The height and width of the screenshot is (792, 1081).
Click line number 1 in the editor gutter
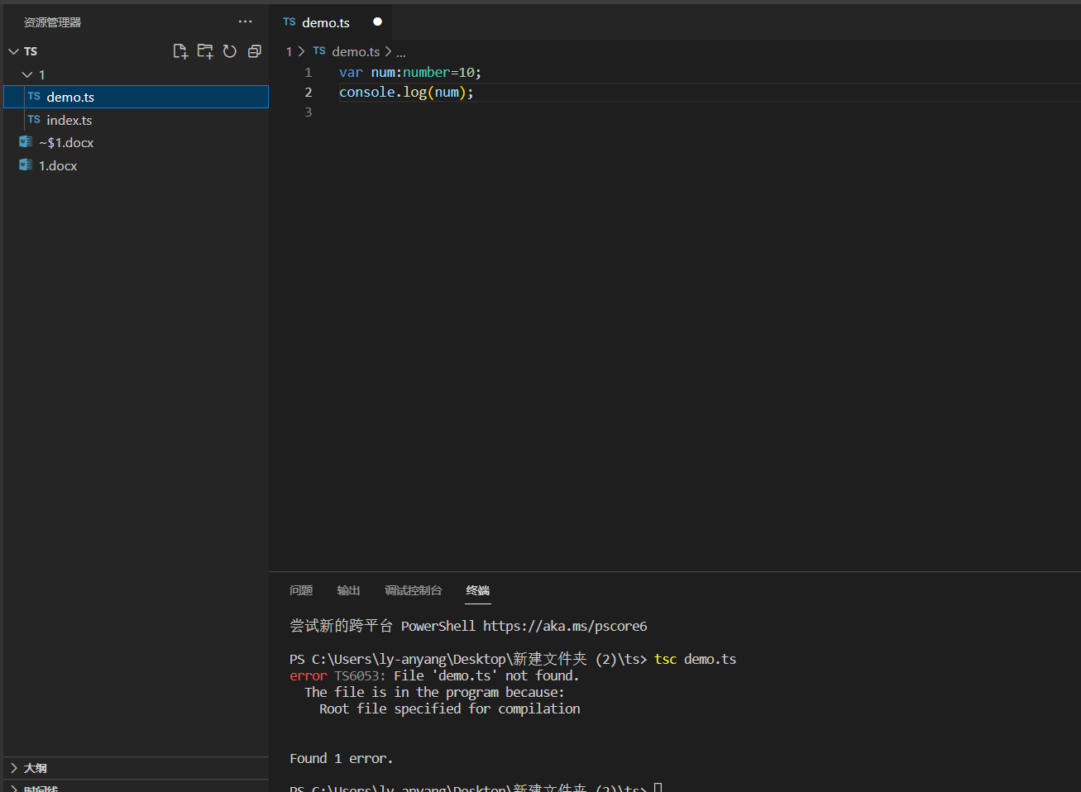309,73
